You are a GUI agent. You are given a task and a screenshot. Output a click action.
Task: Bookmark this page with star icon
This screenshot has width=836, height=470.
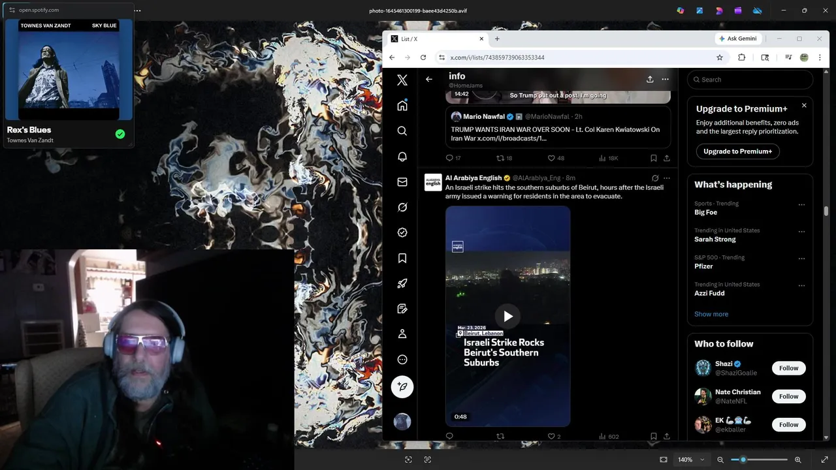(x=720, y=57)
